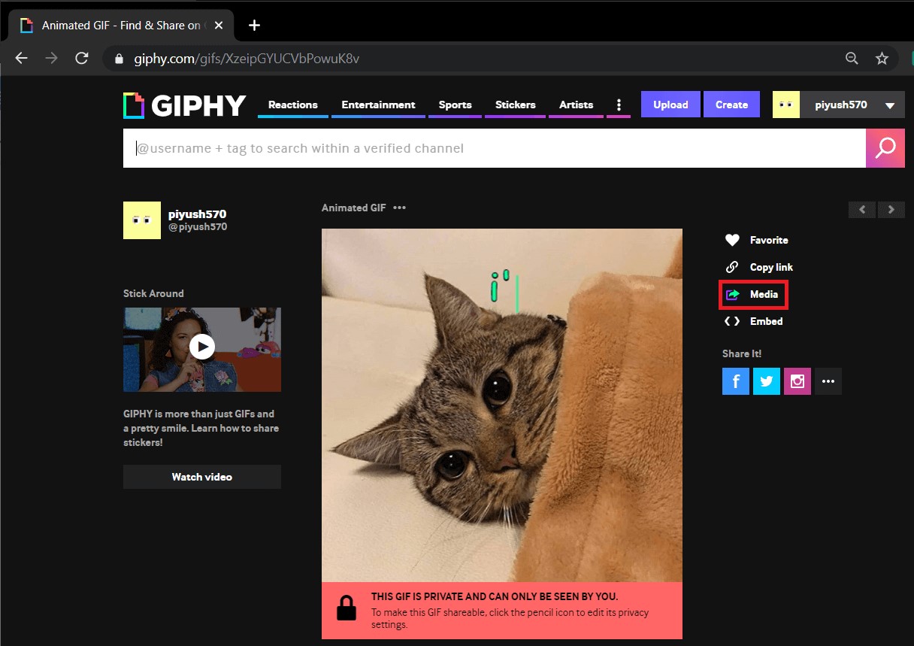Open the three-dot menu beside Animated GIF
This screenshot has height=646, width=914.
point(399,208)
